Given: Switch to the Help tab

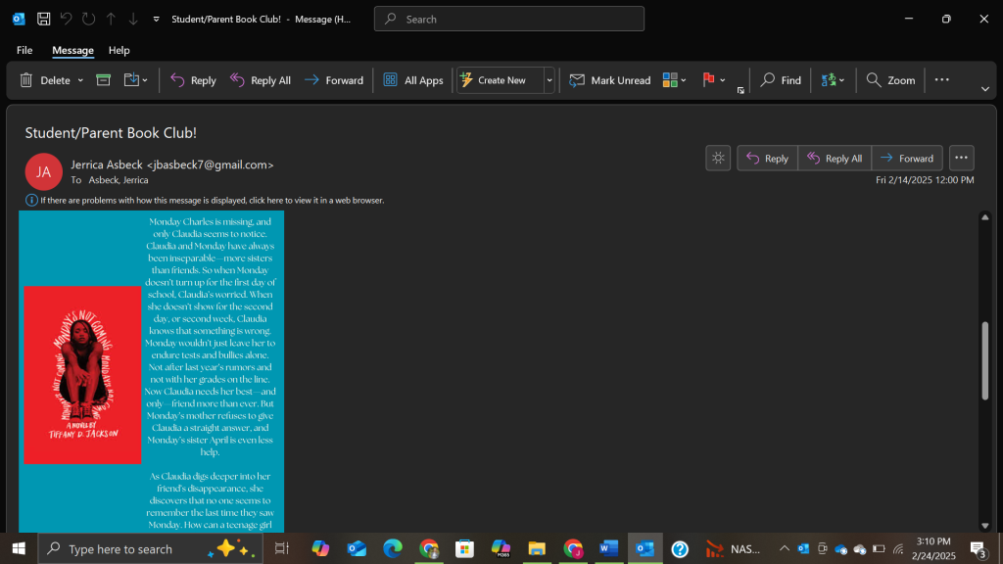Looking at the screenshot, I should coord(119,50).
